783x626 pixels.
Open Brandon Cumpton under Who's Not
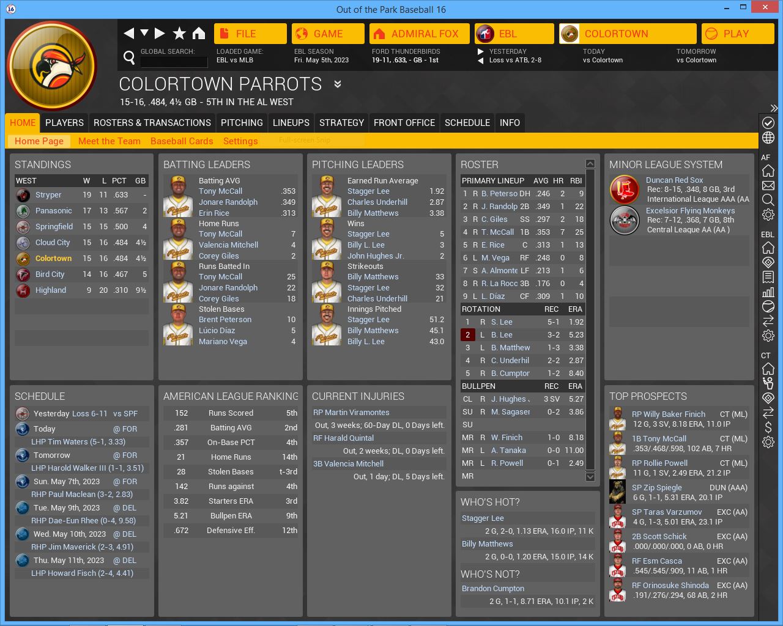[x=493, y=589]
